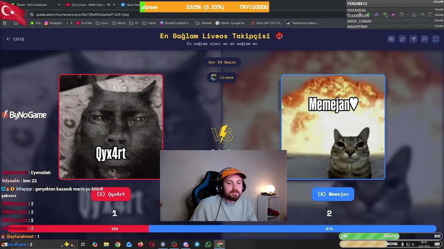The image size is (444, 249).
Task: Toggle the eye visibility icon on quiz header
Action: tap(391, 39)
